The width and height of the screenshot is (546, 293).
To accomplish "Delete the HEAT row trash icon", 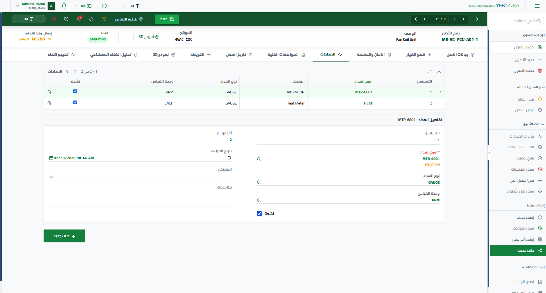I will [49, 103].
